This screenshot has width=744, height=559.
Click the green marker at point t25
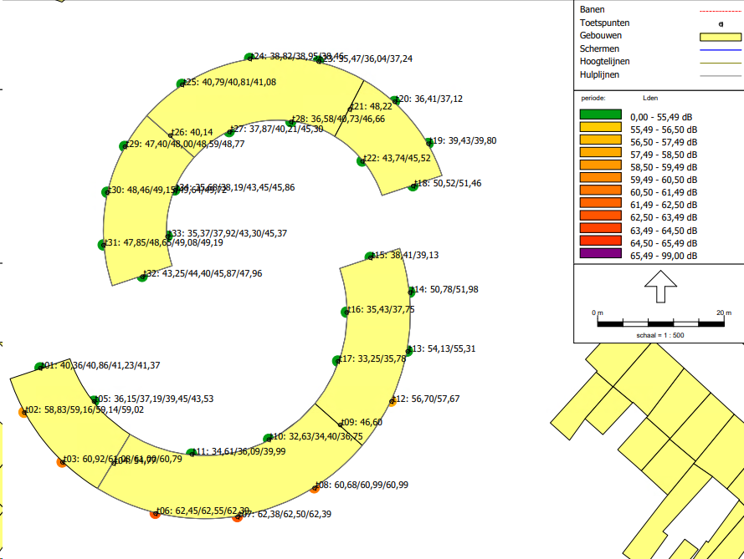click(x=182, y=84)
